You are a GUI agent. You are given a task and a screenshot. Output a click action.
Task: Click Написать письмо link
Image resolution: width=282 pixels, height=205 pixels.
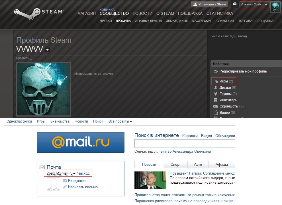[83, 187]
